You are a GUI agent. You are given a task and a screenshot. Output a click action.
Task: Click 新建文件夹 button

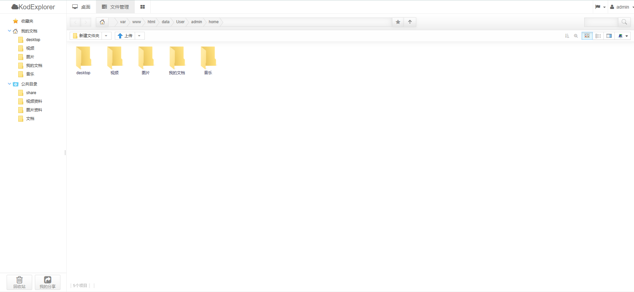86,36
